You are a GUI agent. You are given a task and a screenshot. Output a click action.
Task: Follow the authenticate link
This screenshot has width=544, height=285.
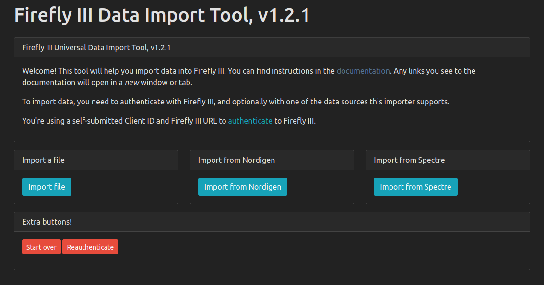click(250, 121)
